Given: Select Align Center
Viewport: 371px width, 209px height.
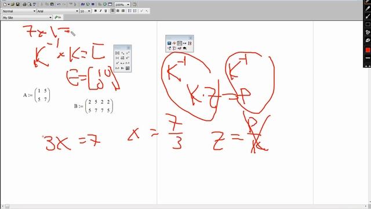Looking at the screenshot, I should 118,11.
